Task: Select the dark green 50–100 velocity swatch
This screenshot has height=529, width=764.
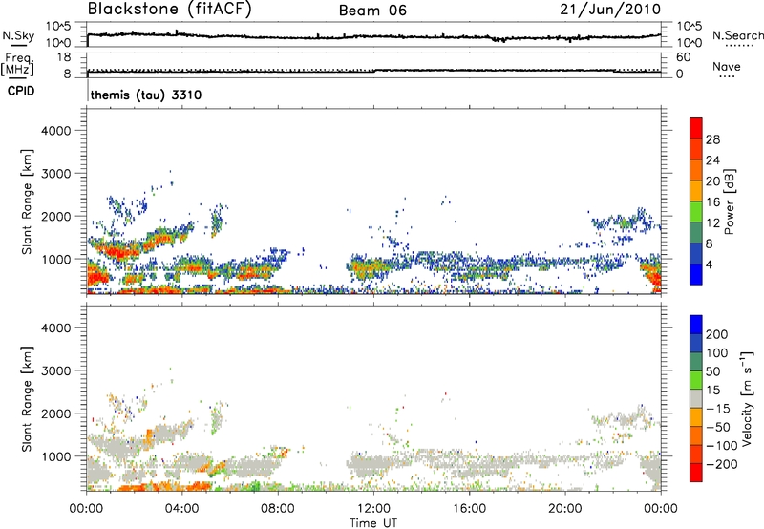Action: click(x=696, y=362)
